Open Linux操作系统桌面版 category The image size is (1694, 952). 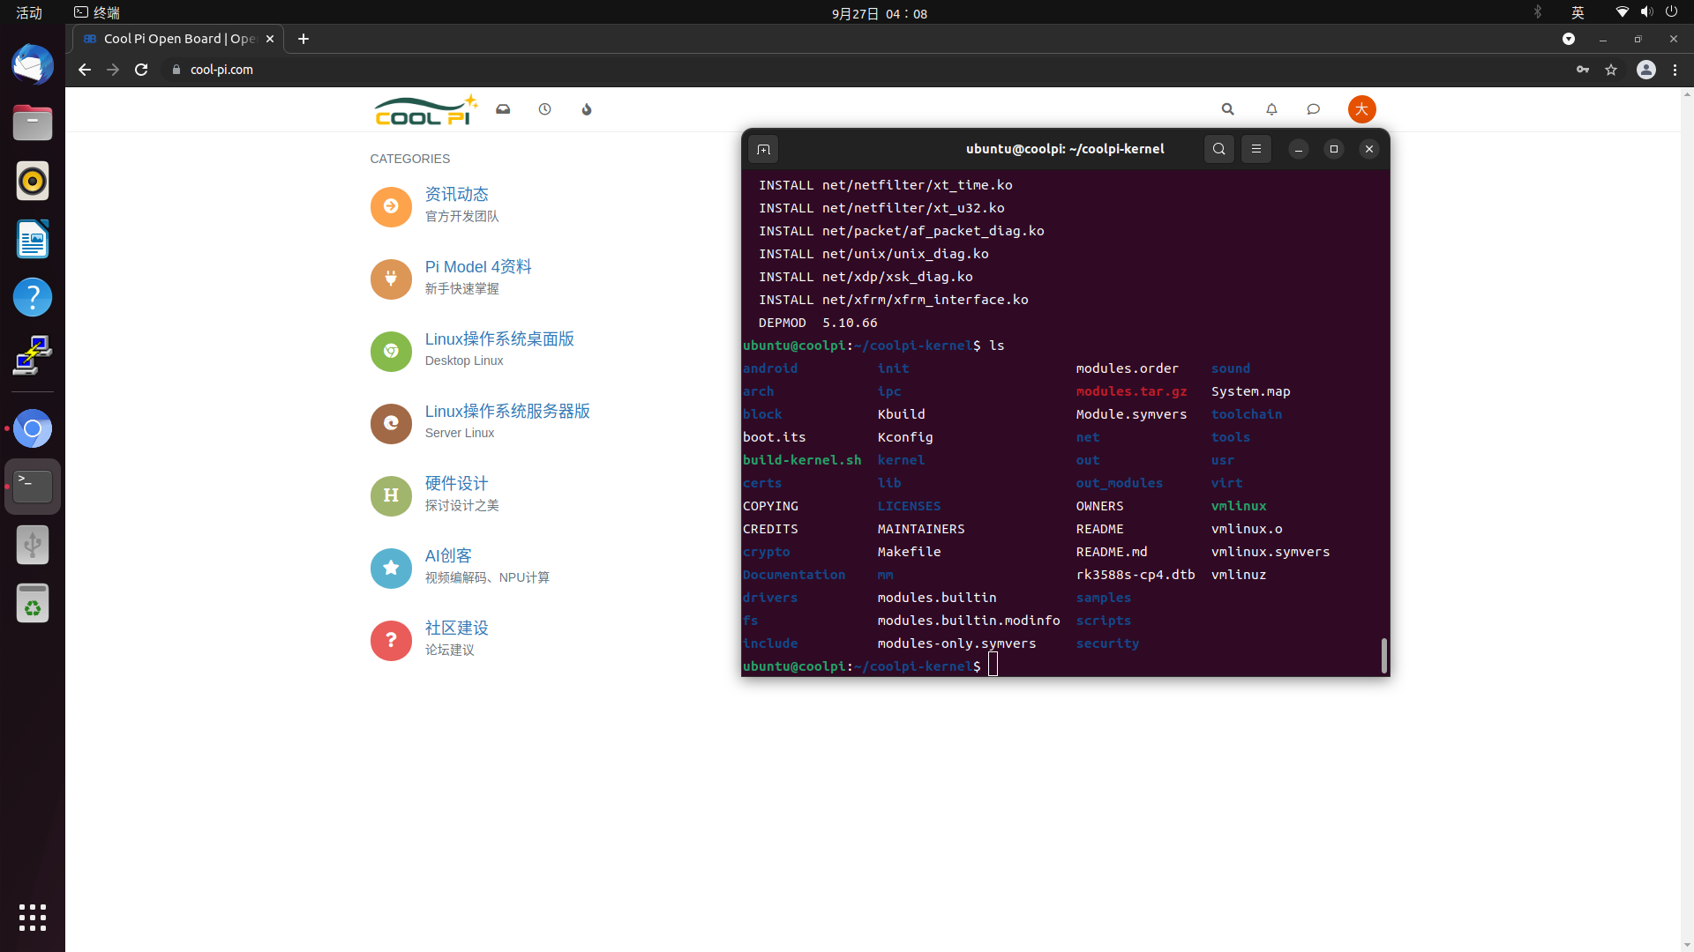499,338
